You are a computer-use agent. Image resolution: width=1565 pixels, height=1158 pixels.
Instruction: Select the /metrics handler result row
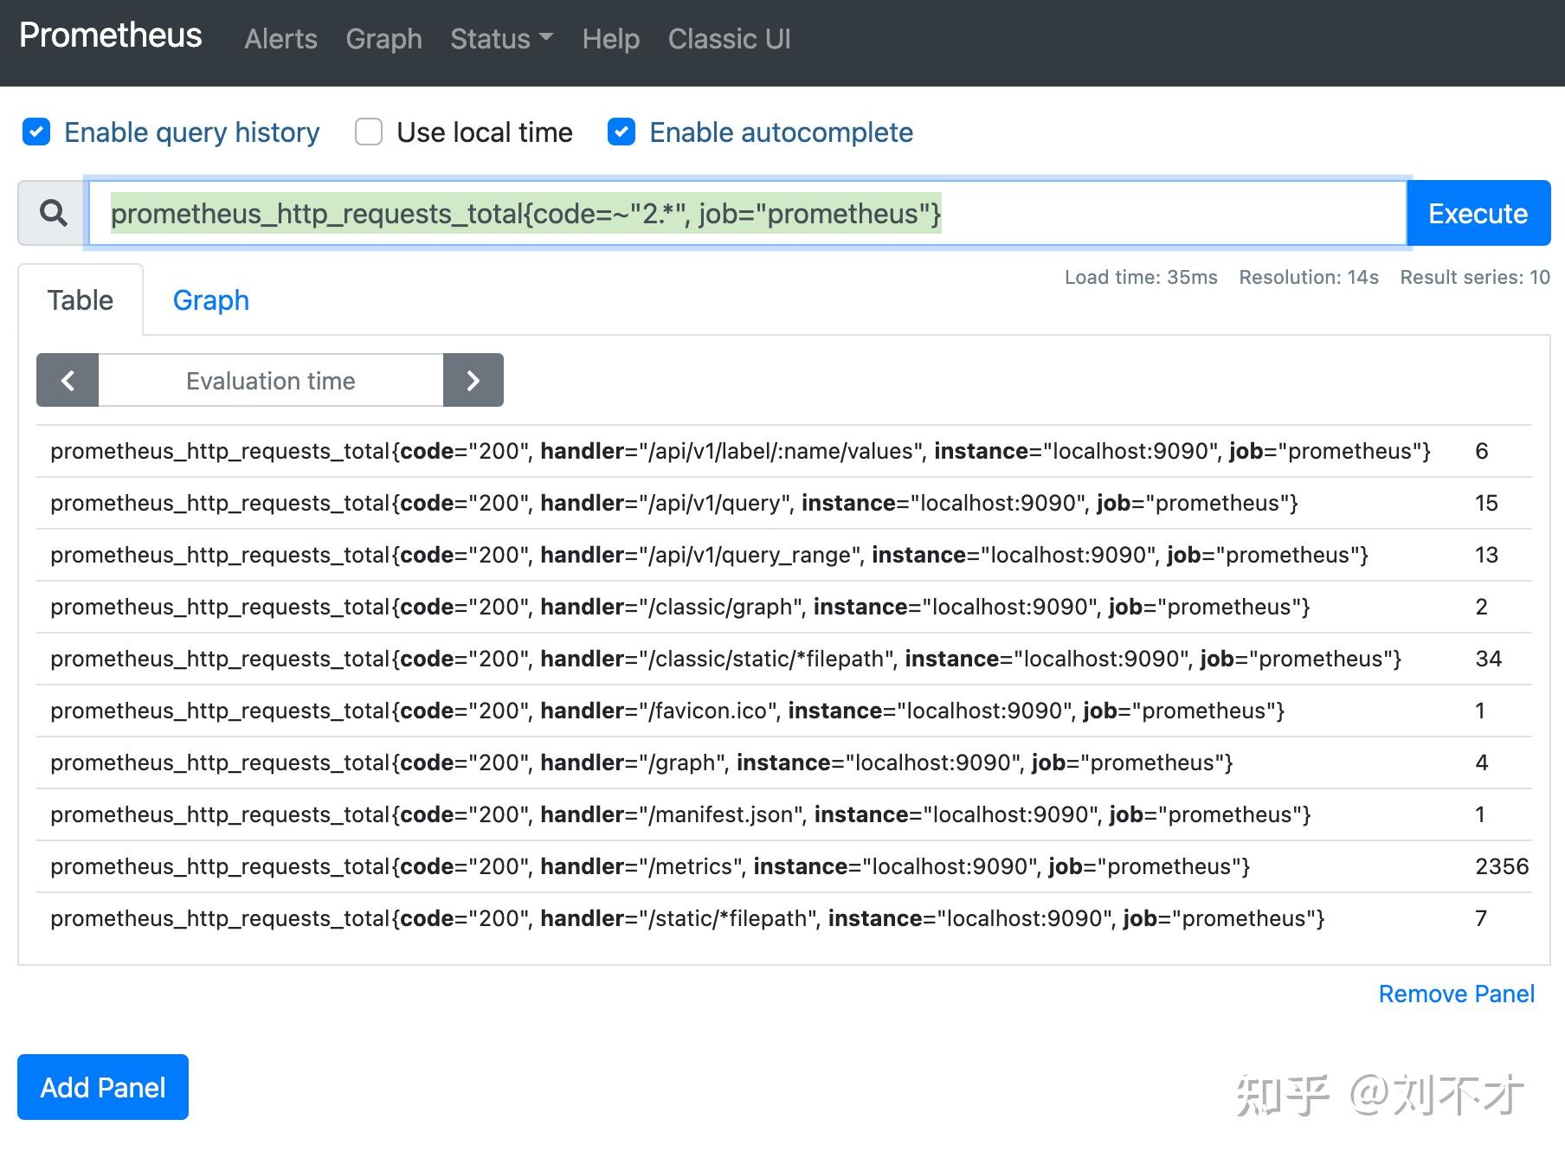pos(649,866)
